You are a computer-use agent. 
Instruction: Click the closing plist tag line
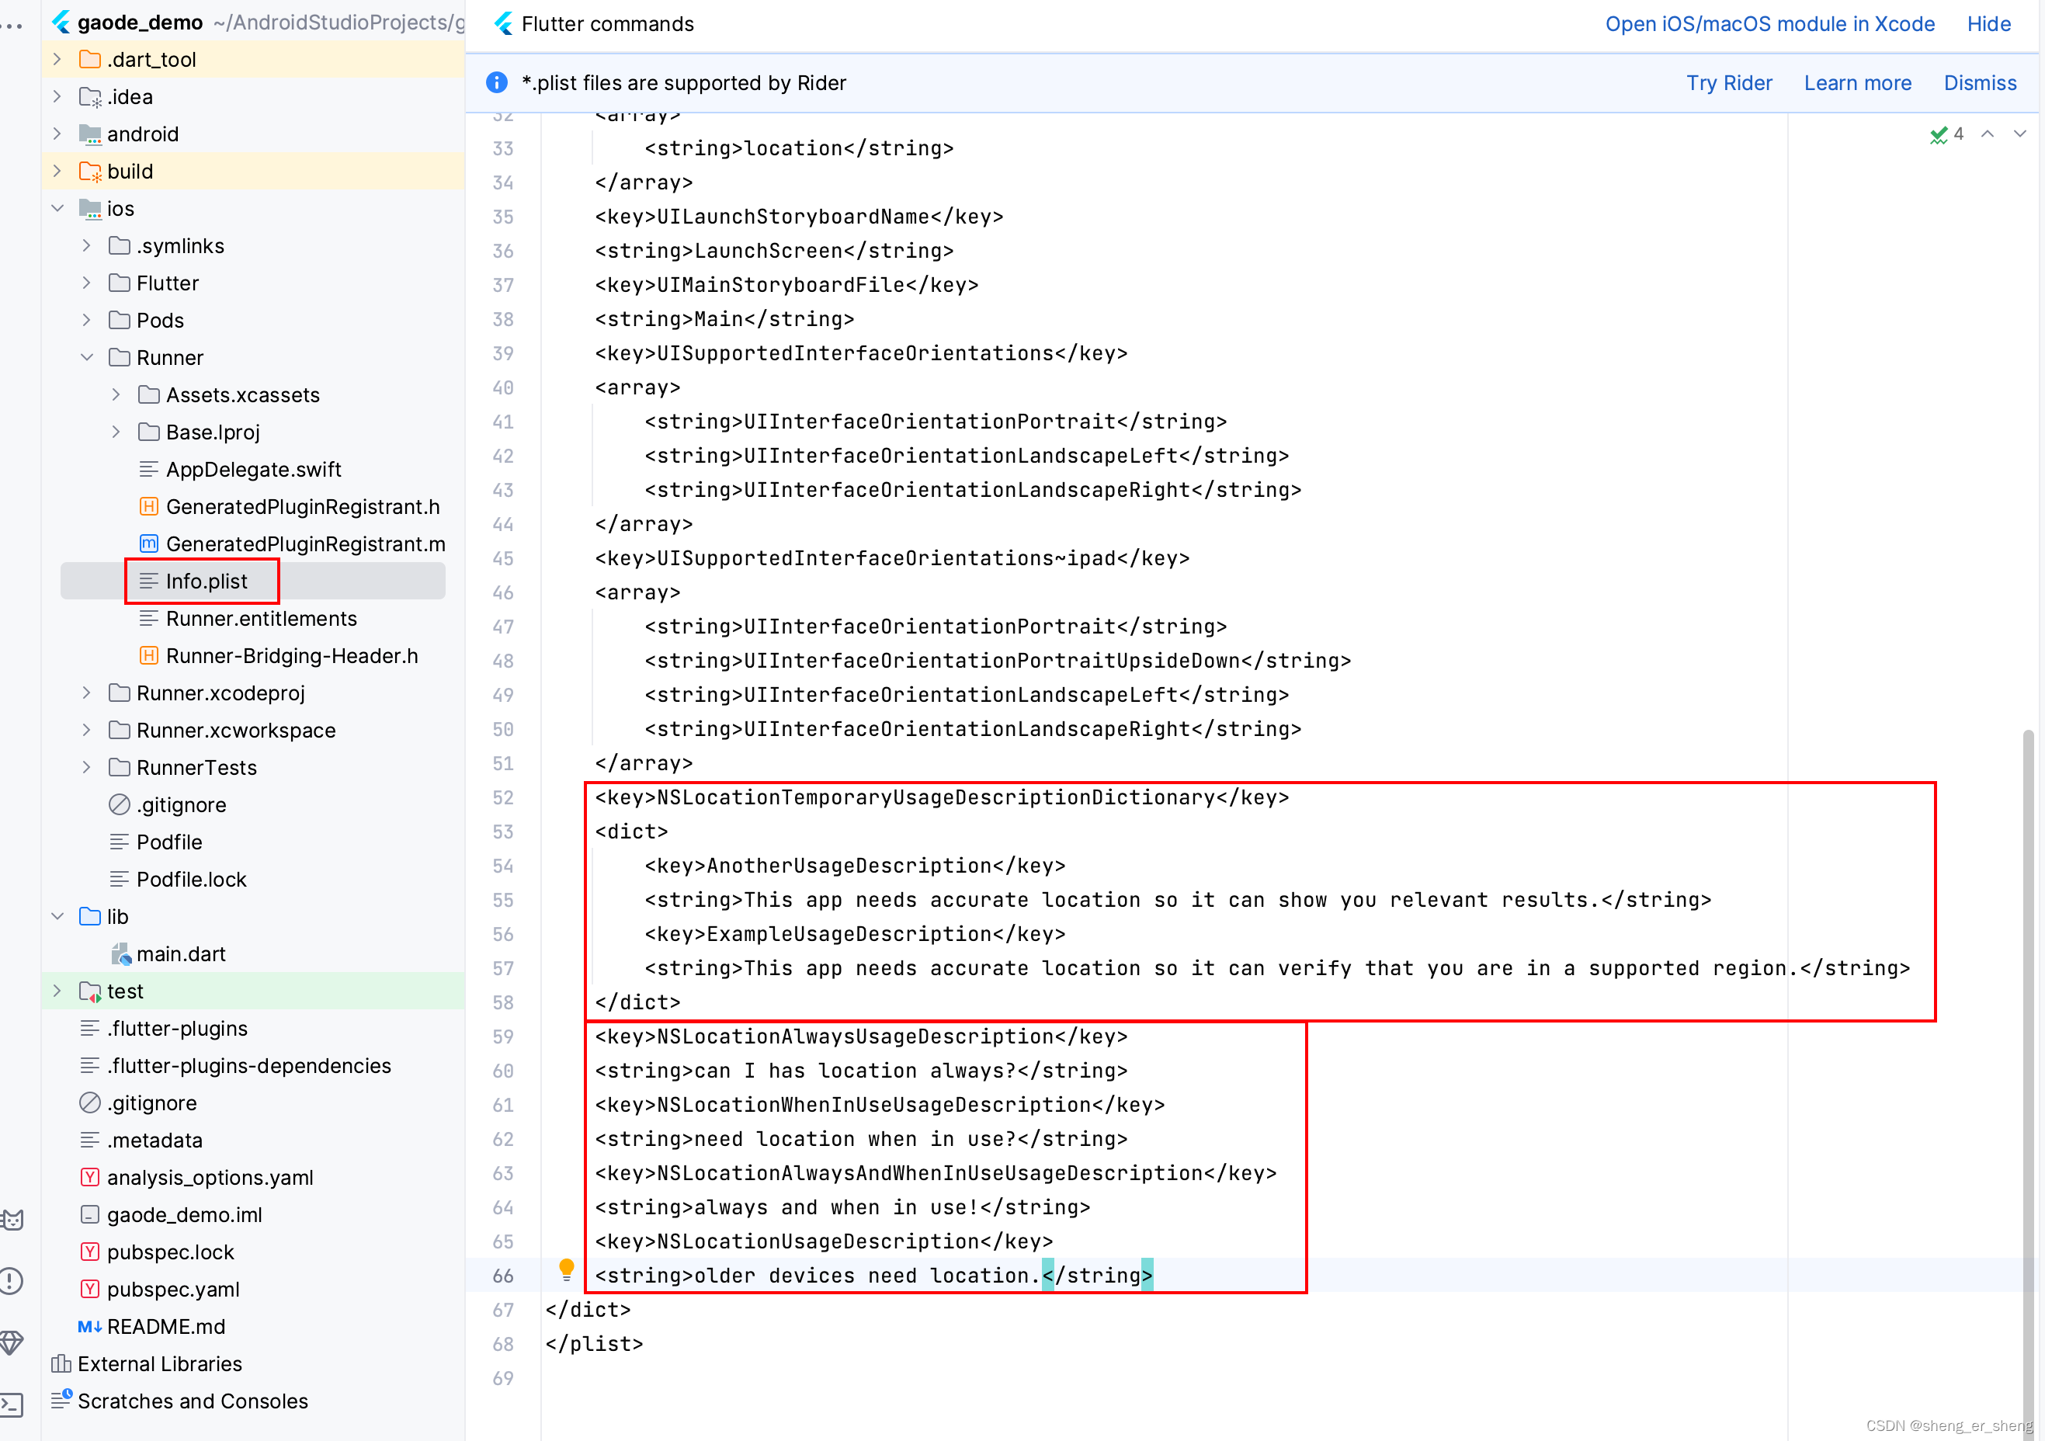[594, 1343]
